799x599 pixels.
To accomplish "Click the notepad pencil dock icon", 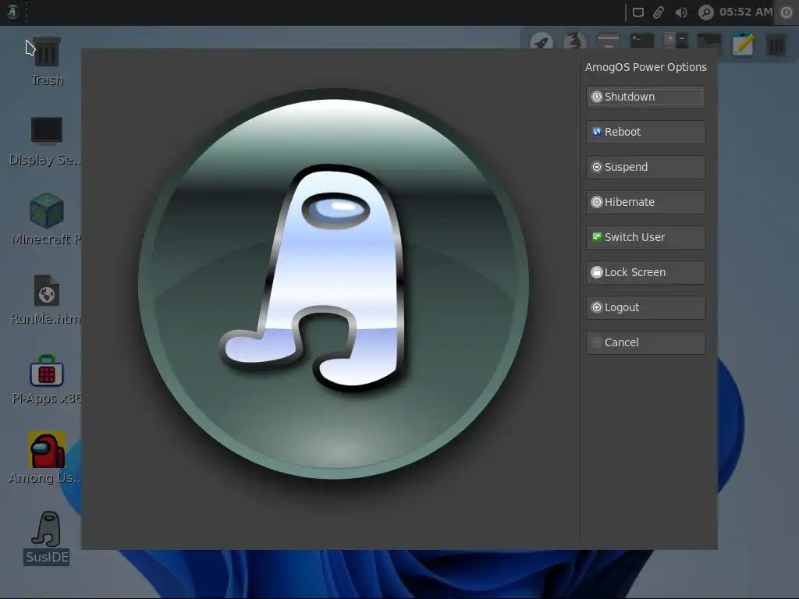I will click(743, 44).
